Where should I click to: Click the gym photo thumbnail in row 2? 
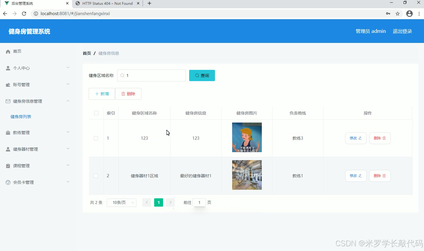[x=247, y=175]
